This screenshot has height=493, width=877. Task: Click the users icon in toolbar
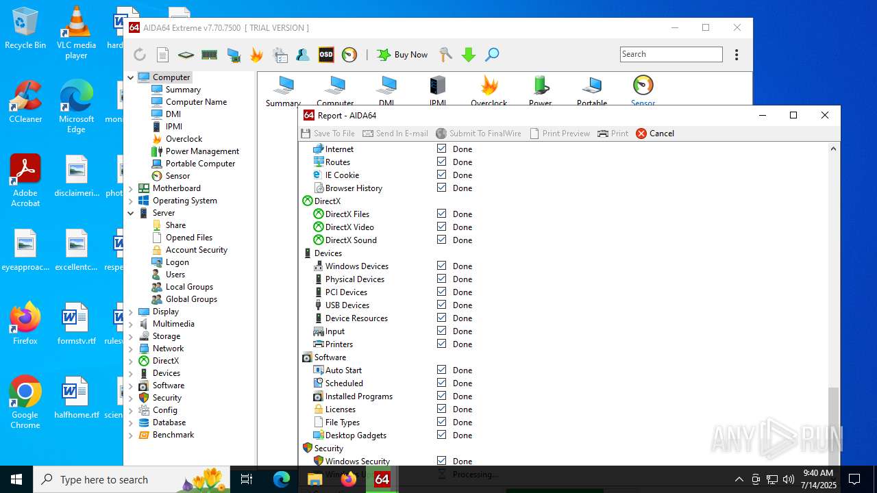click(303, 55)
